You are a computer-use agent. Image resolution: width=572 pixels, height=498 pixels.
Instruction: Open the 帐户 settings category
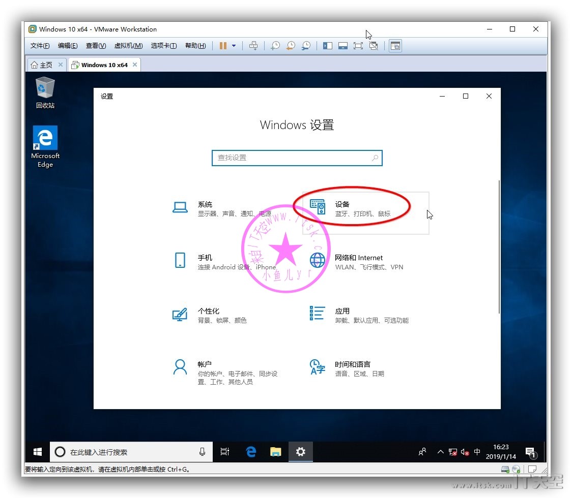click(x=228, y=372)
